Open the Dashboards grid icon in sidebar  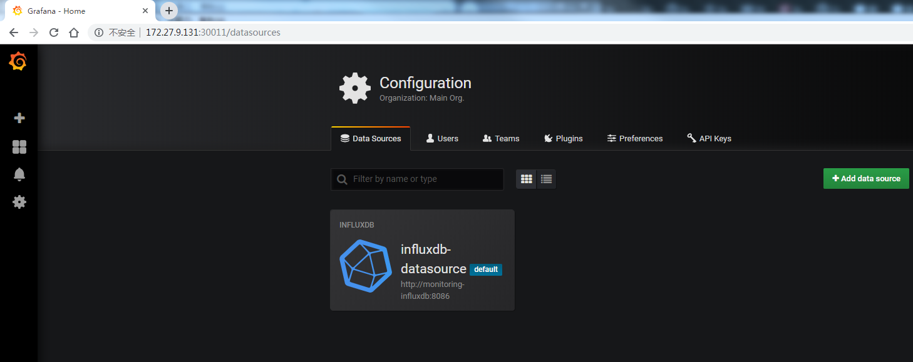[19, 147]
